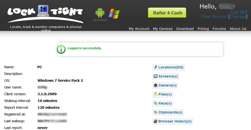Click the 'Description:' label

[14, 74]
